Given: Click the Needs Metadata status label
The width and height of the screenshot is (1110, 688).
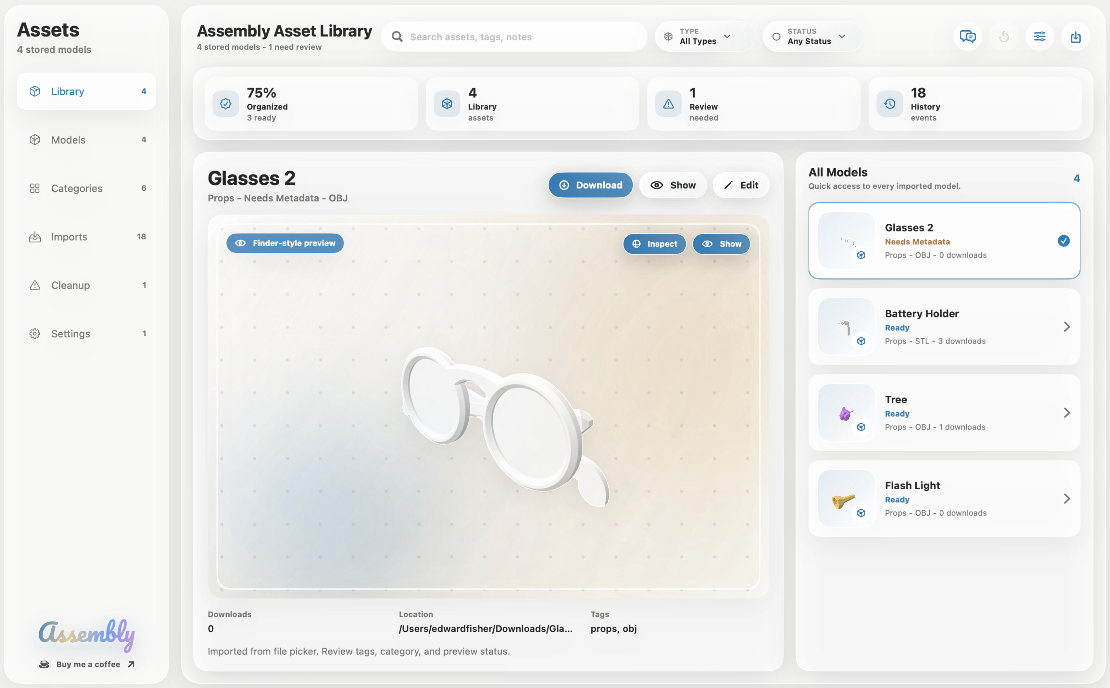Looking at the screenshot, I should pos(917,242).
